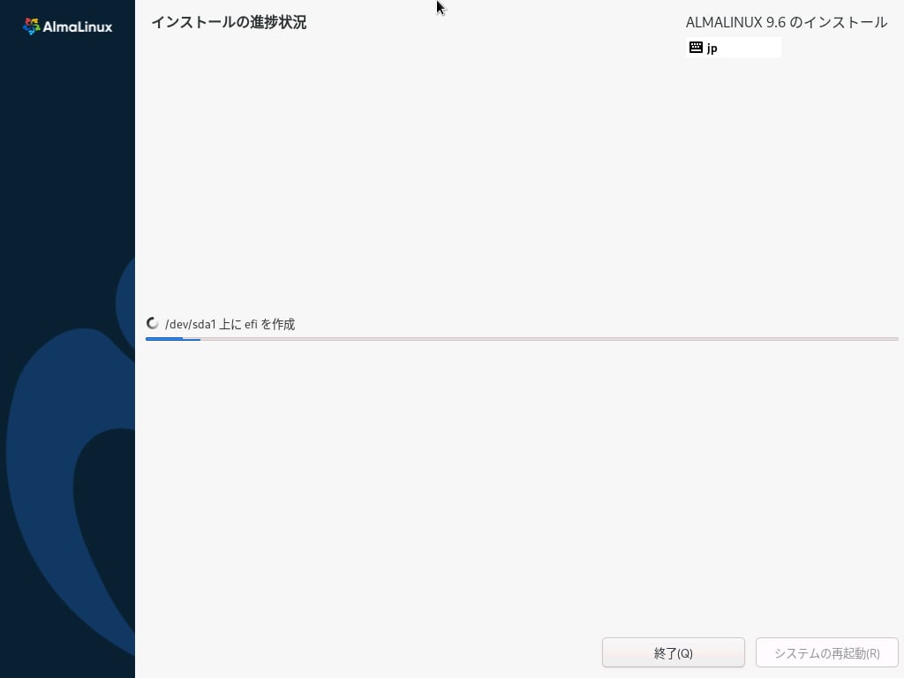Screen dimensions: 904x678
Task: Click the システムの再起動(R) reboot button
Action: pyautogui.click(x=826, y=653)
